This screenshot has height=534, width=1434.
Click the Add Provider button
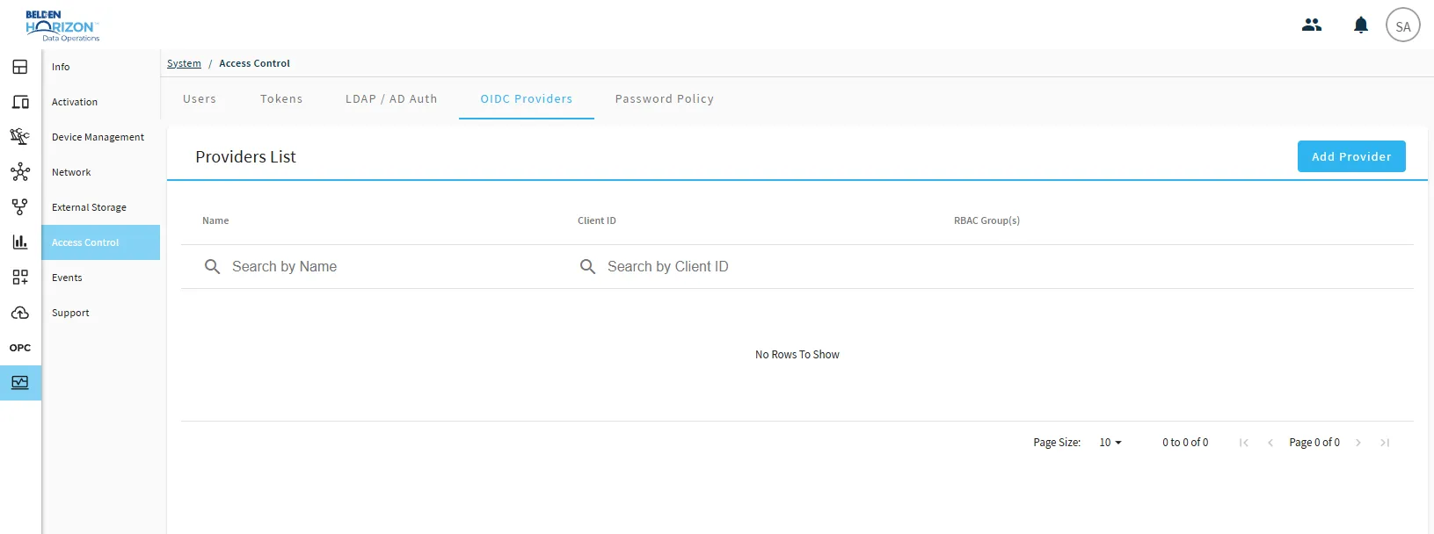pyautogui.click(x=1351, y=156)
